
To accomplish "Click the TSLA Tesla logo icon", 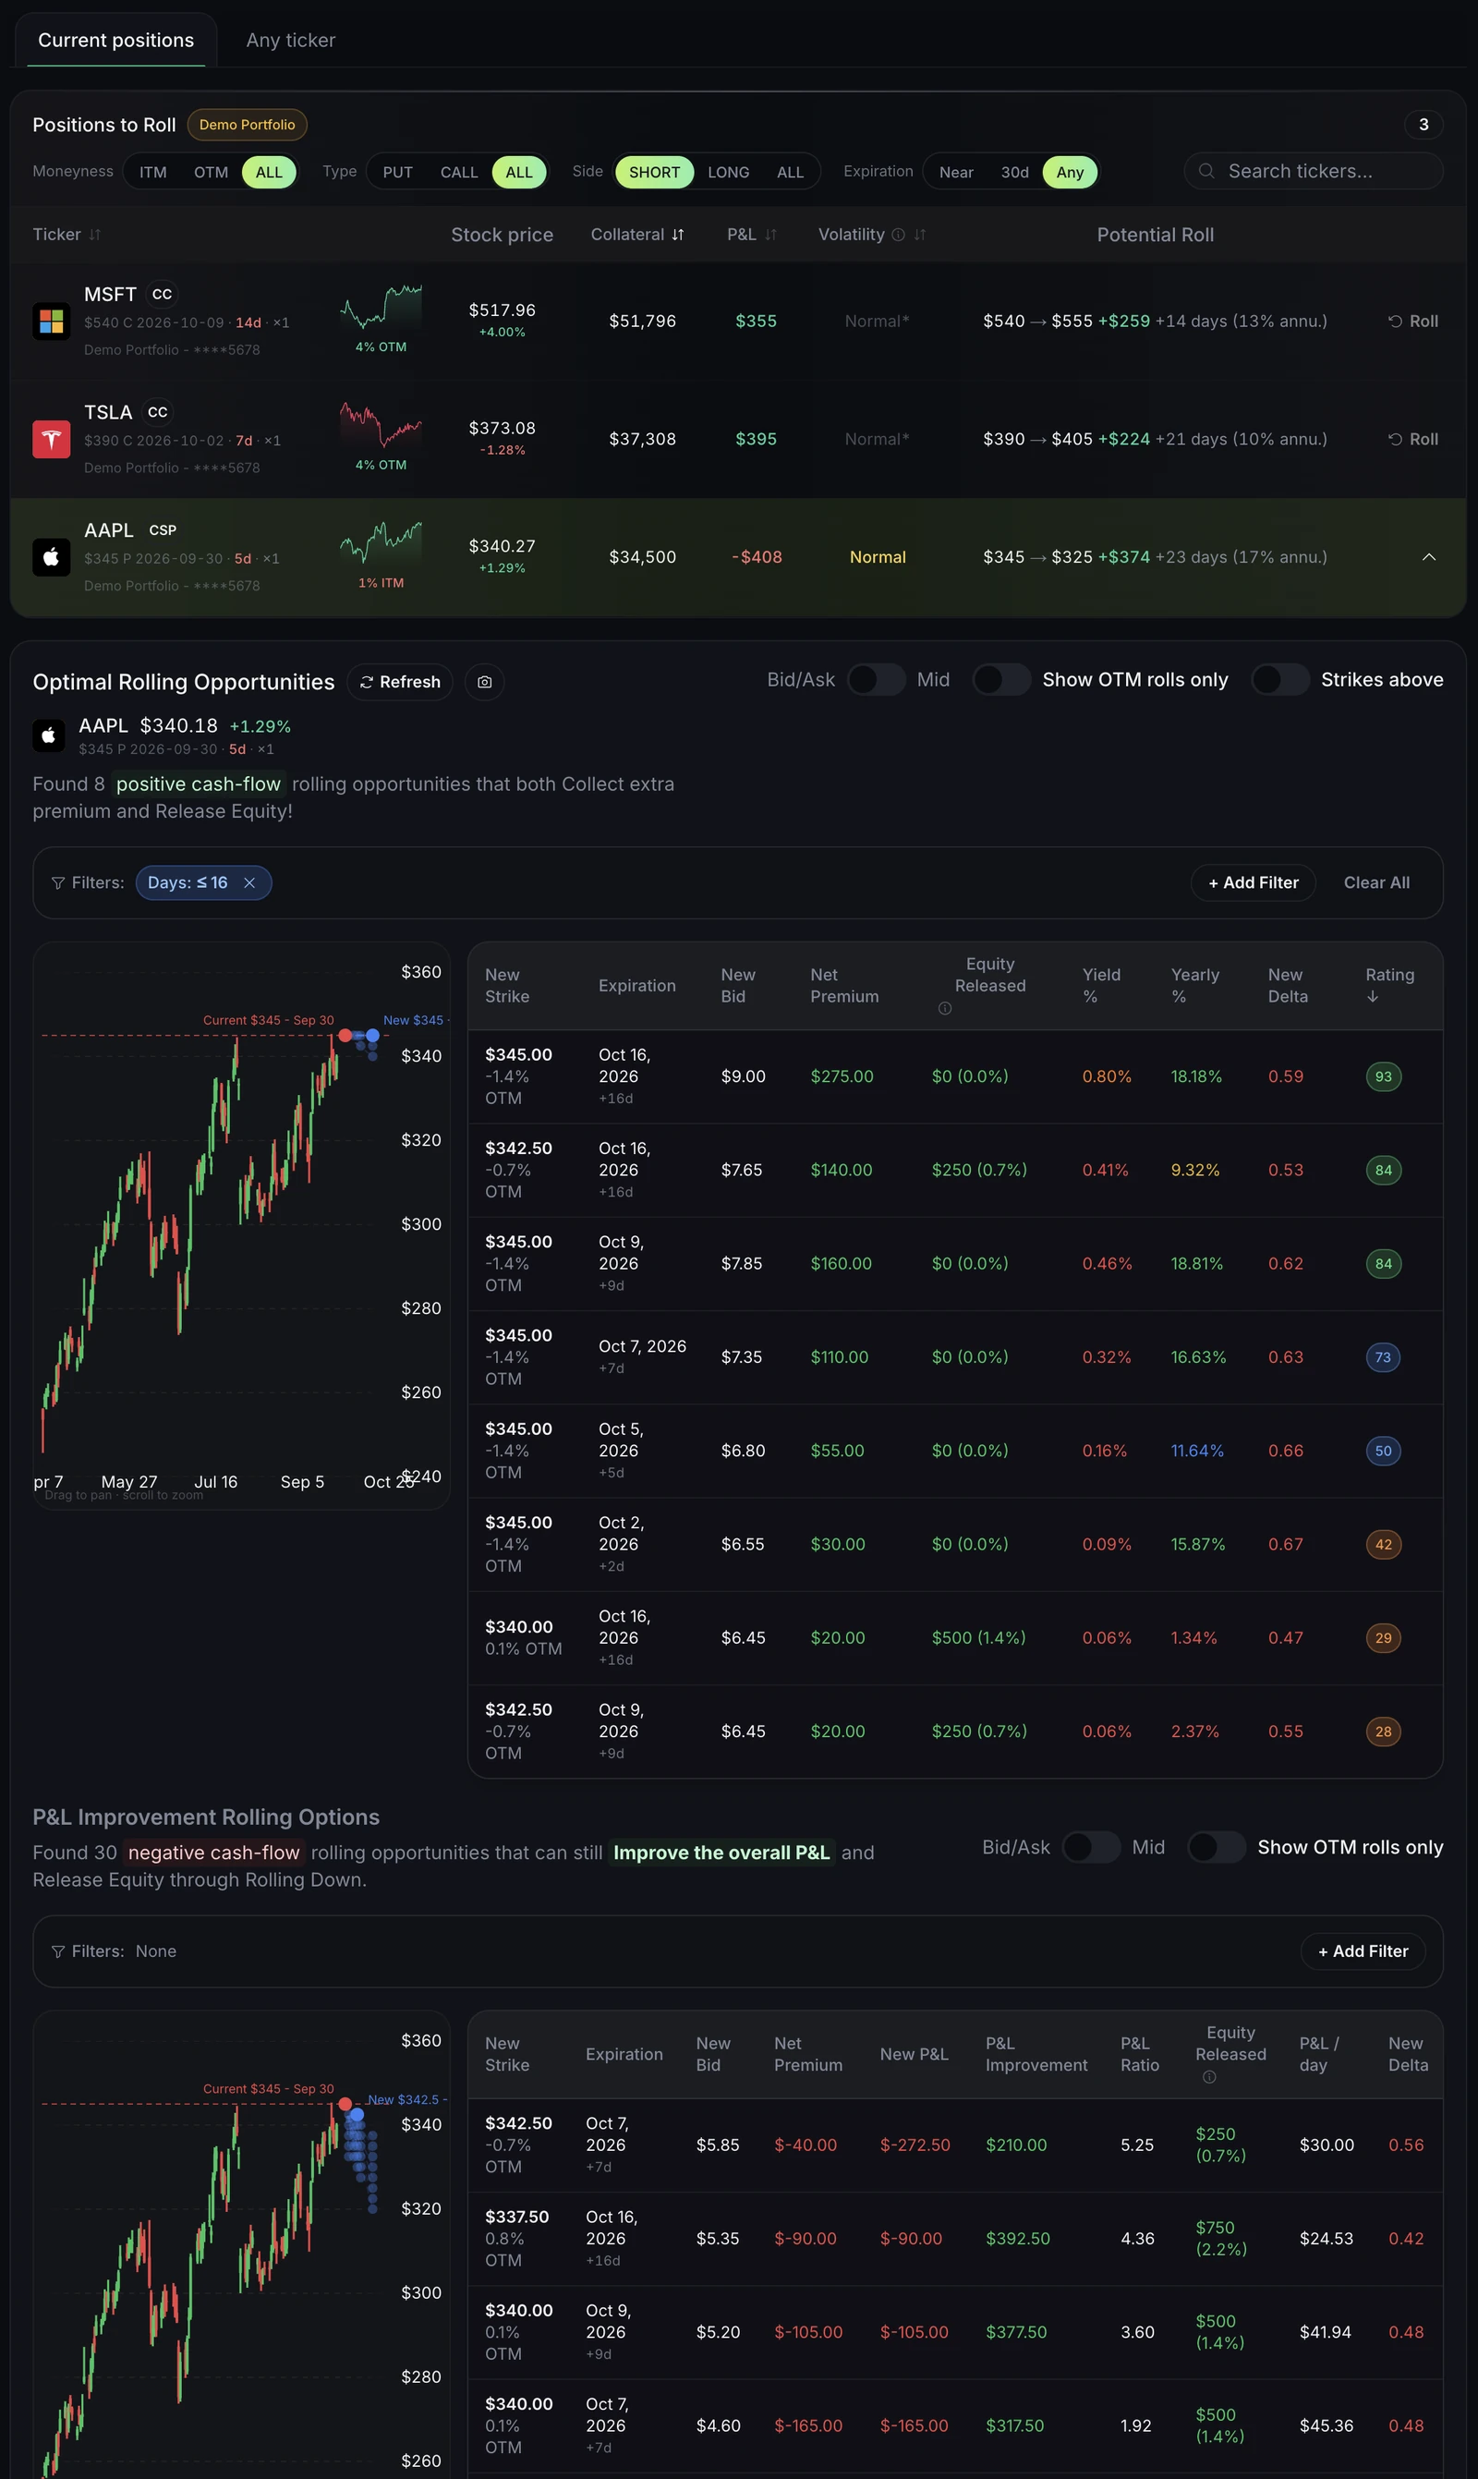I will click(x=51, y=439).
